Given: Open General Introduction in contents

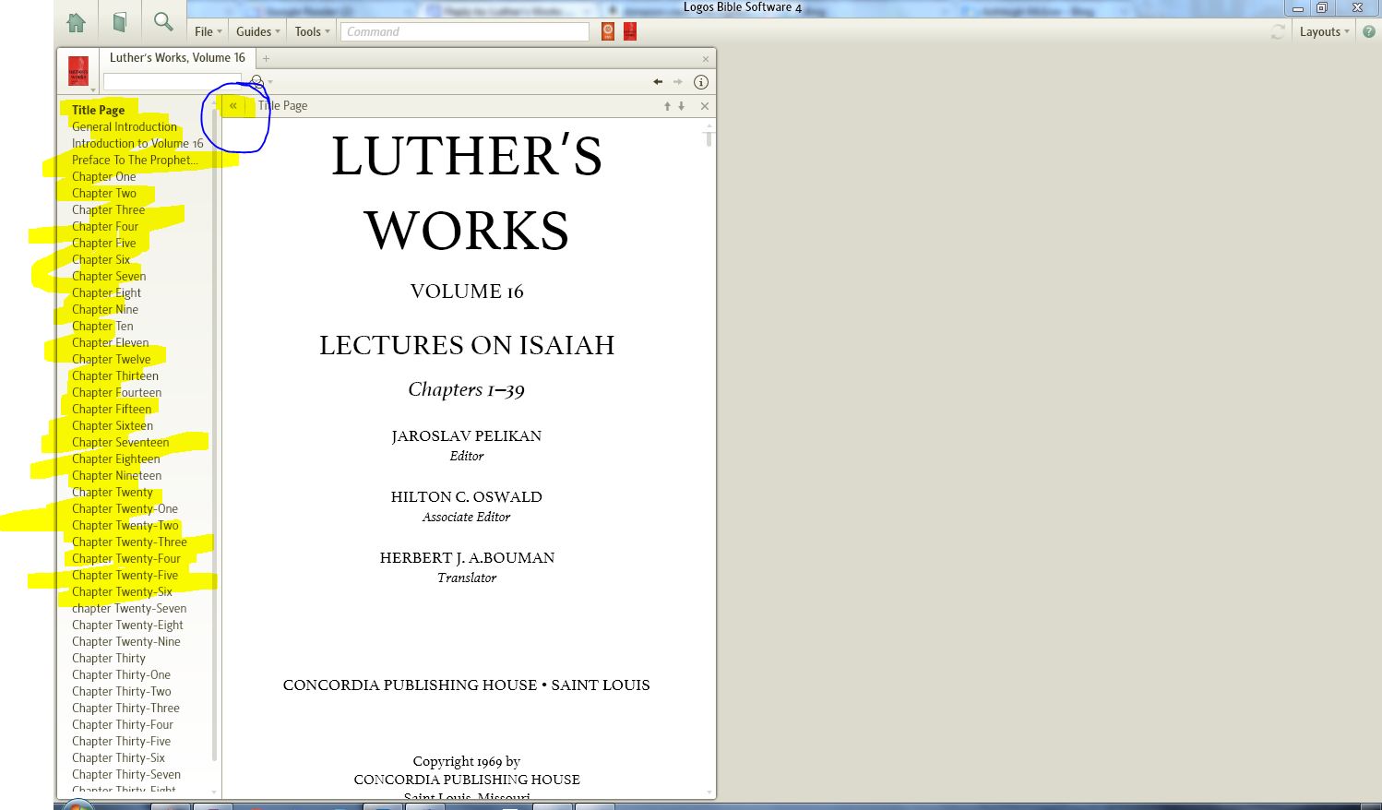Looking at the screenshot, I should (x=125, y=126).
